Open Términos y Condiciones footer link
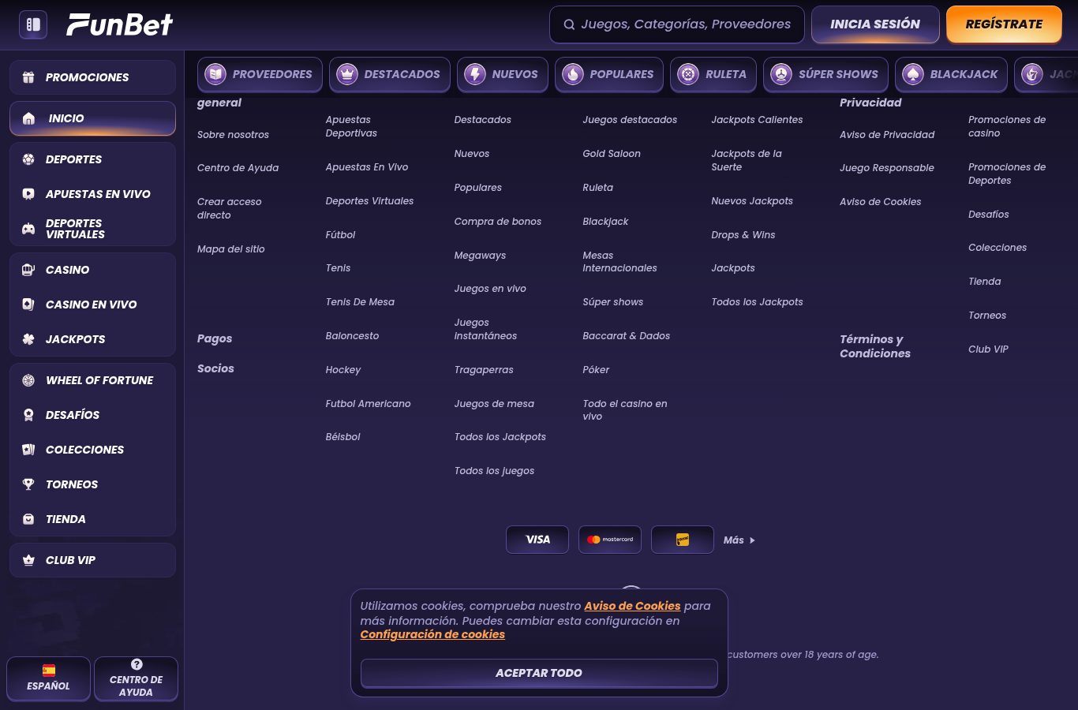This screenshot has width=1078, height=710. [x=875, y=346]
